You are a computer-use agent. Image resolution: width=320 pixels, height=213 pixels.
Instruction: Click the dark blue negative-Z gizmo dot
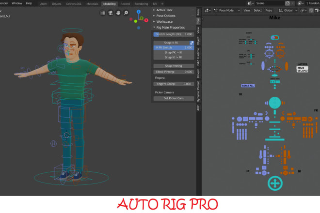click(x=139, y=28)
